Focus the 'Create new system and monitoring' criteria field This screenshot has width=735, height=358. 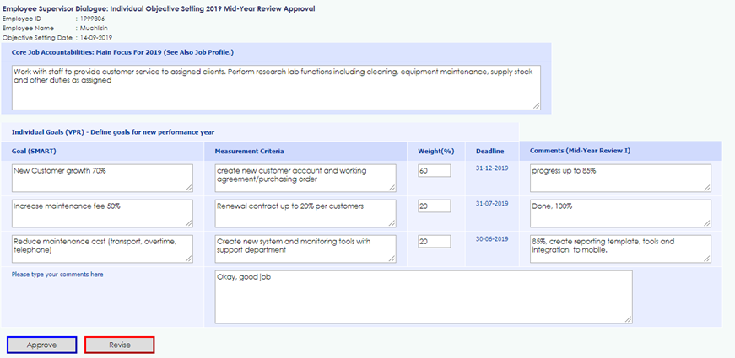[305, 248]
